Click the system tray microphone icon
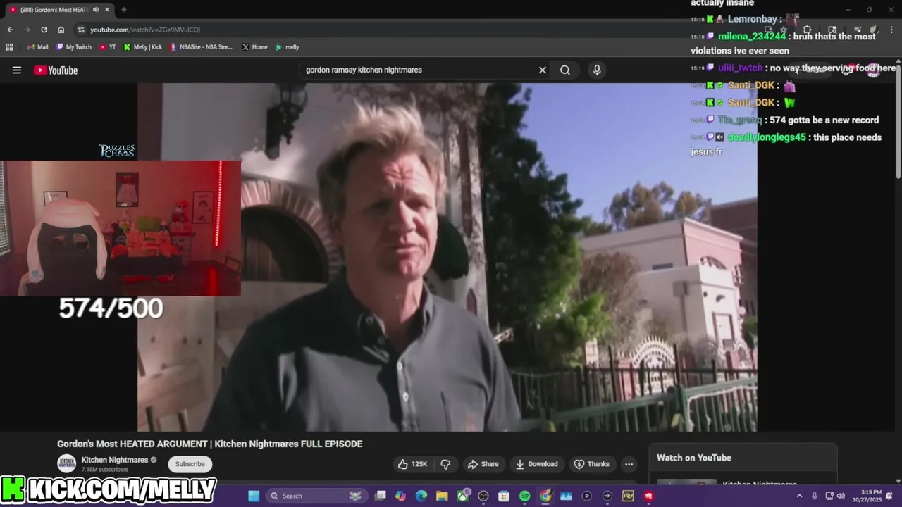The height and width of the screenshot is (507, 902). (815, 496)
